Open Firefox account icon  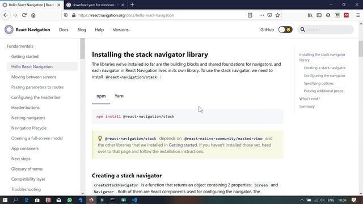pos(328,15)
